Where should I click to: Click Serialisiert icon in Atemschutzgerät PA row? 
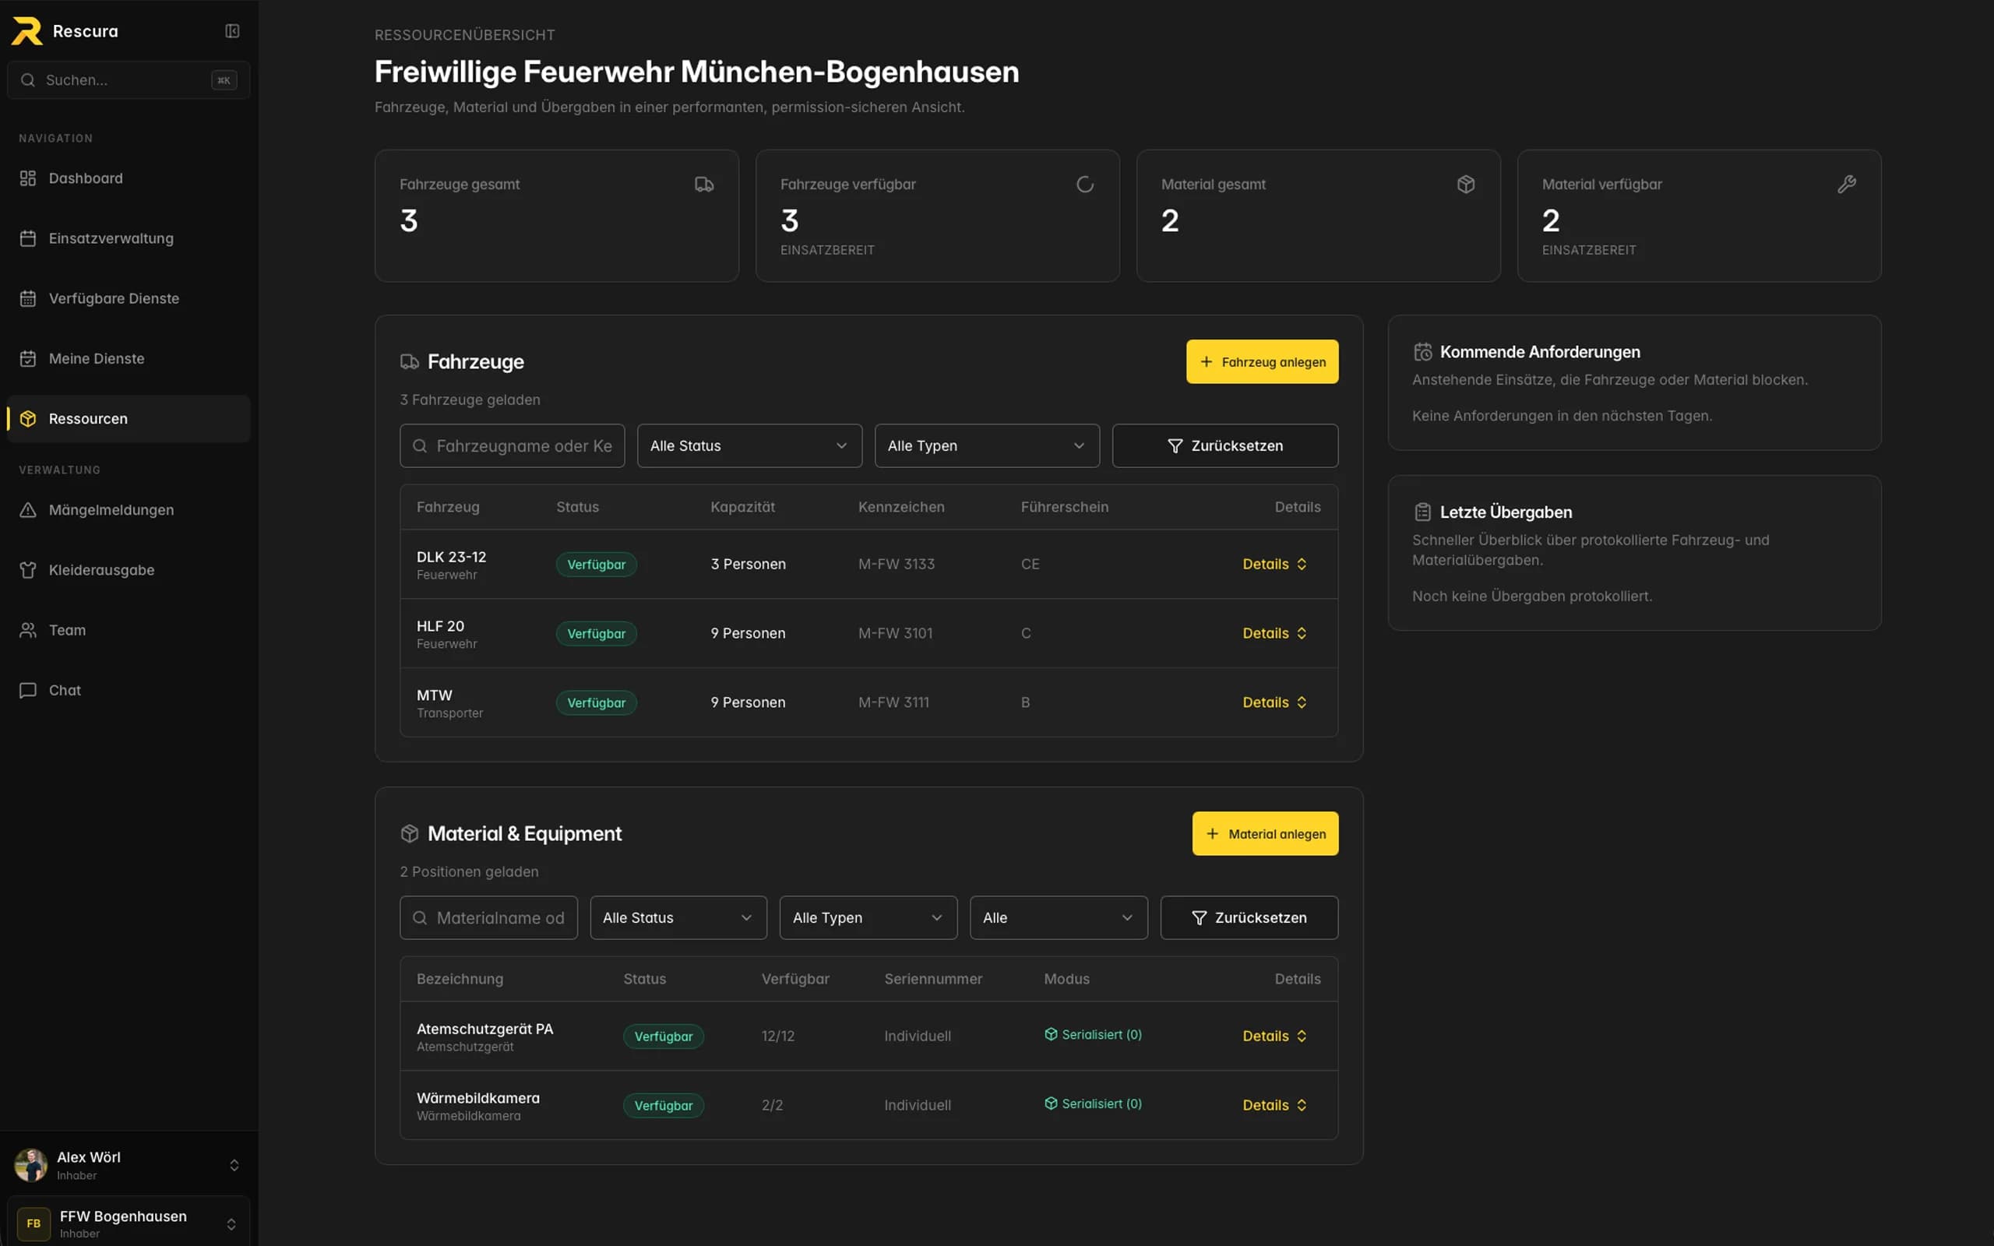coord(1051,1034)
